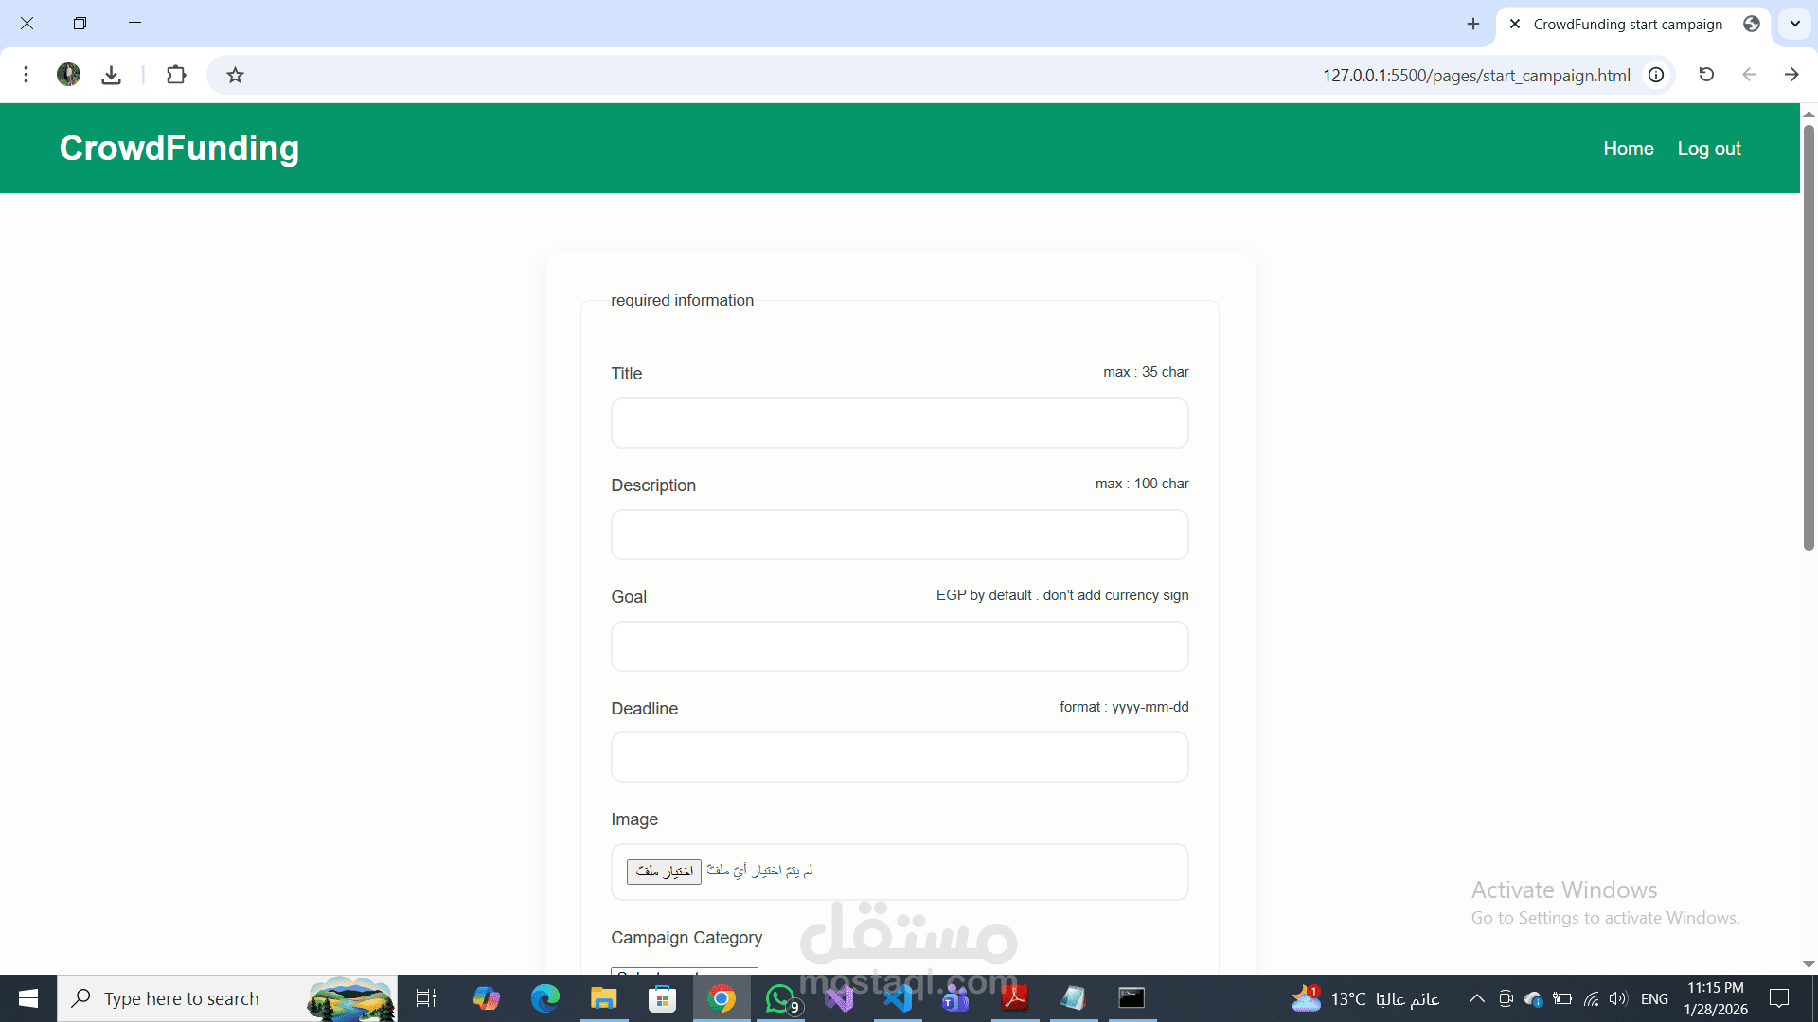1818x1022 pixels.
Task: Click the CrowdFunding site logo text
Action: pyautogui.click(x=180, y=149)
